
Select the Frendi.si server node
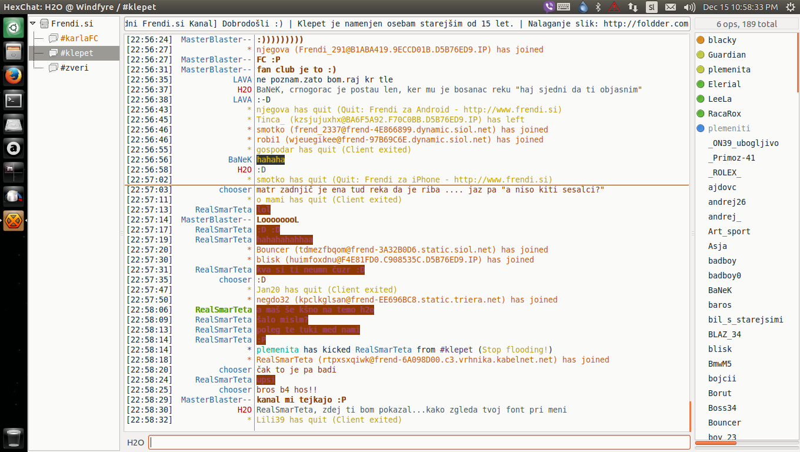click(x=72, y=24)
